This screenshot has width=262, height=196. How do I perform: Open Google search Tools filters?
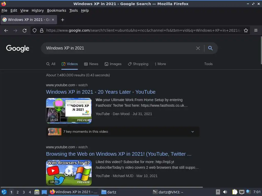[208, 64]
